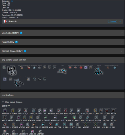Click the red item icon showing x452
This screenshot has height=135, width=125.
65,111
